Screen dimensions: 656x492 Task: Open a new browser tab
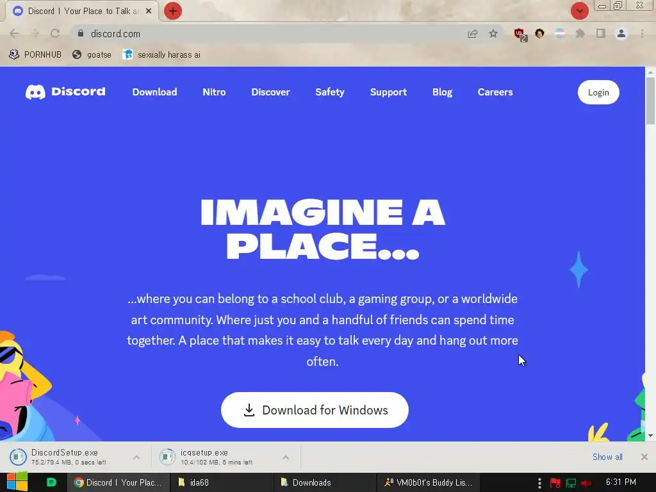[173, 11]
